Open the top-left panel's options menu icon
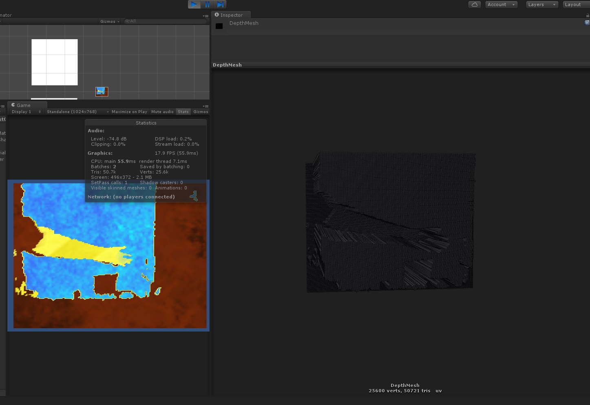Screen dimensions: 590x405 coord(206,16)
